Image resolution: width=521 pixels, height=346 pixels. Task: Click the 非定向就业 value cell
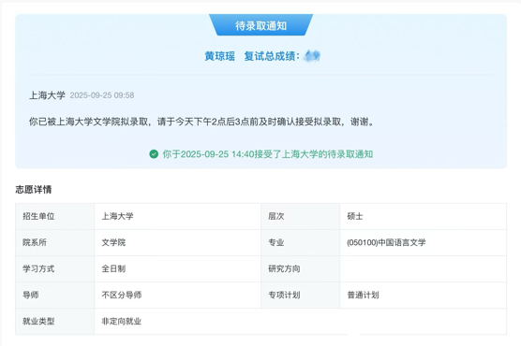[301, 321]
